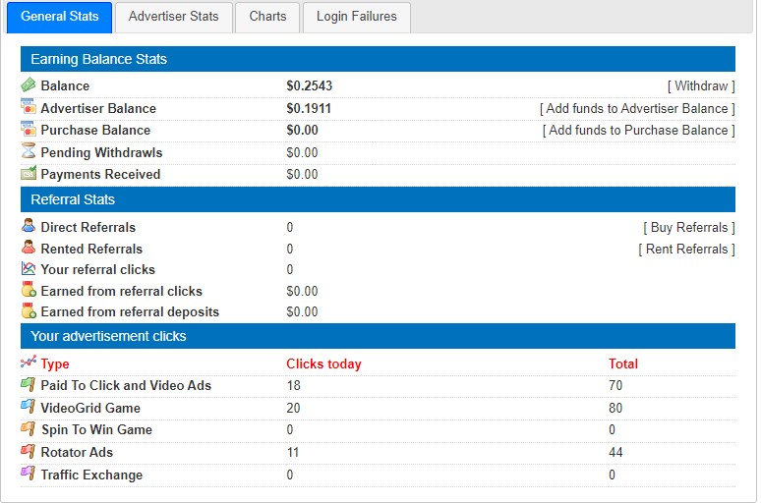
Task: Click the hourglass icon for Pending Withdrawls
Action: click(29, 151)
